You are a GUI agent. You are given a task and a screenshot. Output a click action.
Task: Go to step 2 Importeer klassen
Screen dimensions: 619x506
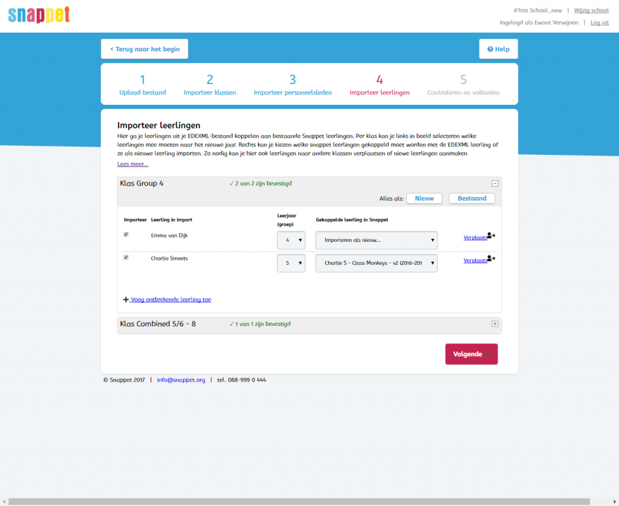(210, 85)
